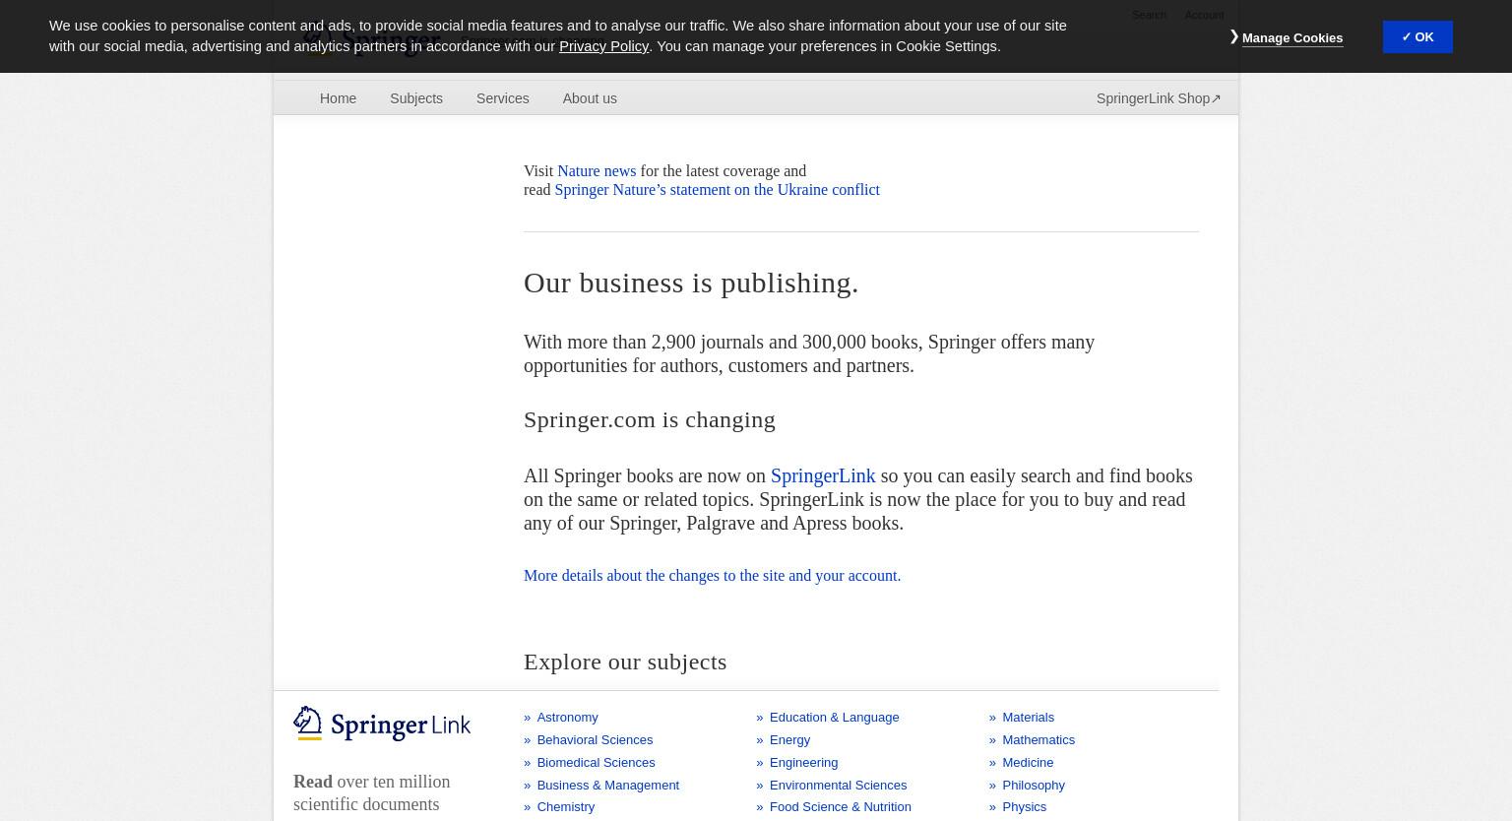Select the Physics subject
This screenshot has height=821, width=1512.
[x=1024, y=806]
